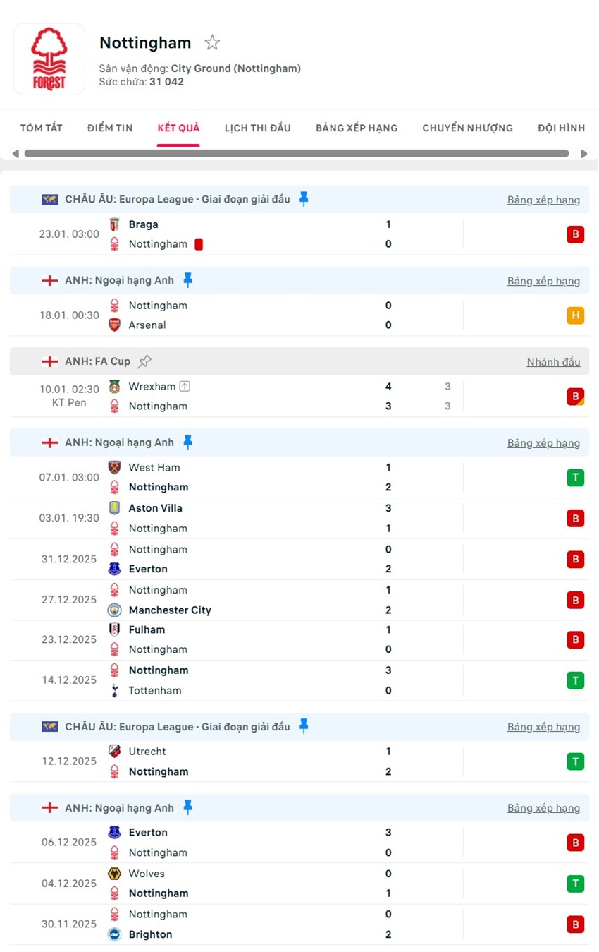Click the red card icon beside Nottingham
Image resolution: width=599 pixels, height=952 pixels.
pos(198,243)
